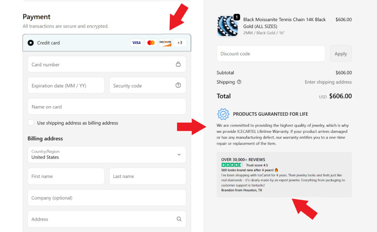Click the Black Moissanite chain product thumbnail
Image resolution: width=377 pixels, height=232 pixels.
pos(227,26)
